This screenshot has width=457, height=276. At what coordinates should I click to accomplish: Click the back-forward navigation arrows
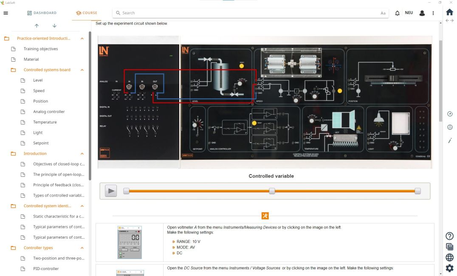pos(450,20)
